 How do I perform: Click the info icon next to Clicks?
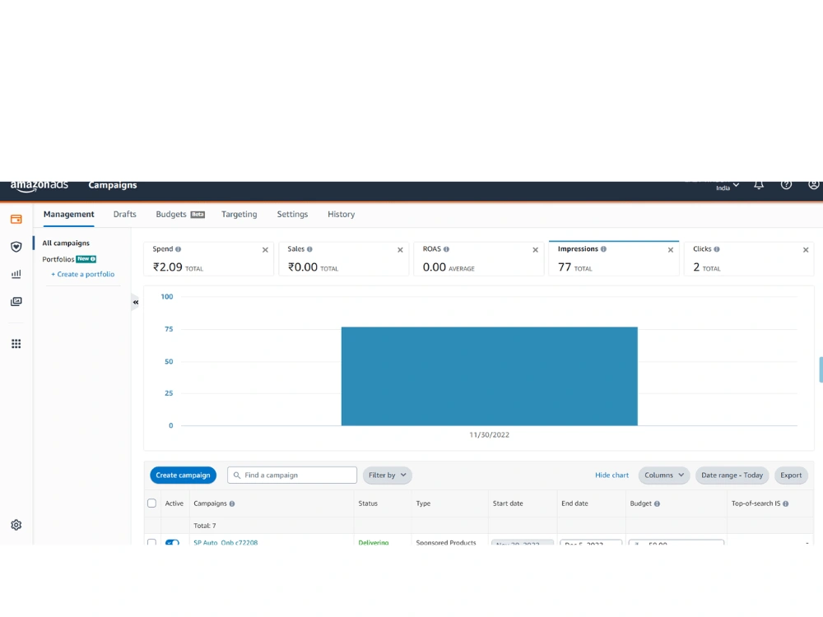point(717,249)
